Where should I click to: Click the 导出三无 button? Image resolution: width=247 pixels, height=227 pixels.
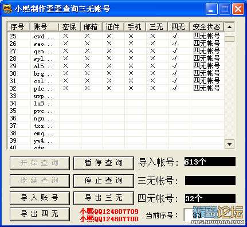(104, 198)
